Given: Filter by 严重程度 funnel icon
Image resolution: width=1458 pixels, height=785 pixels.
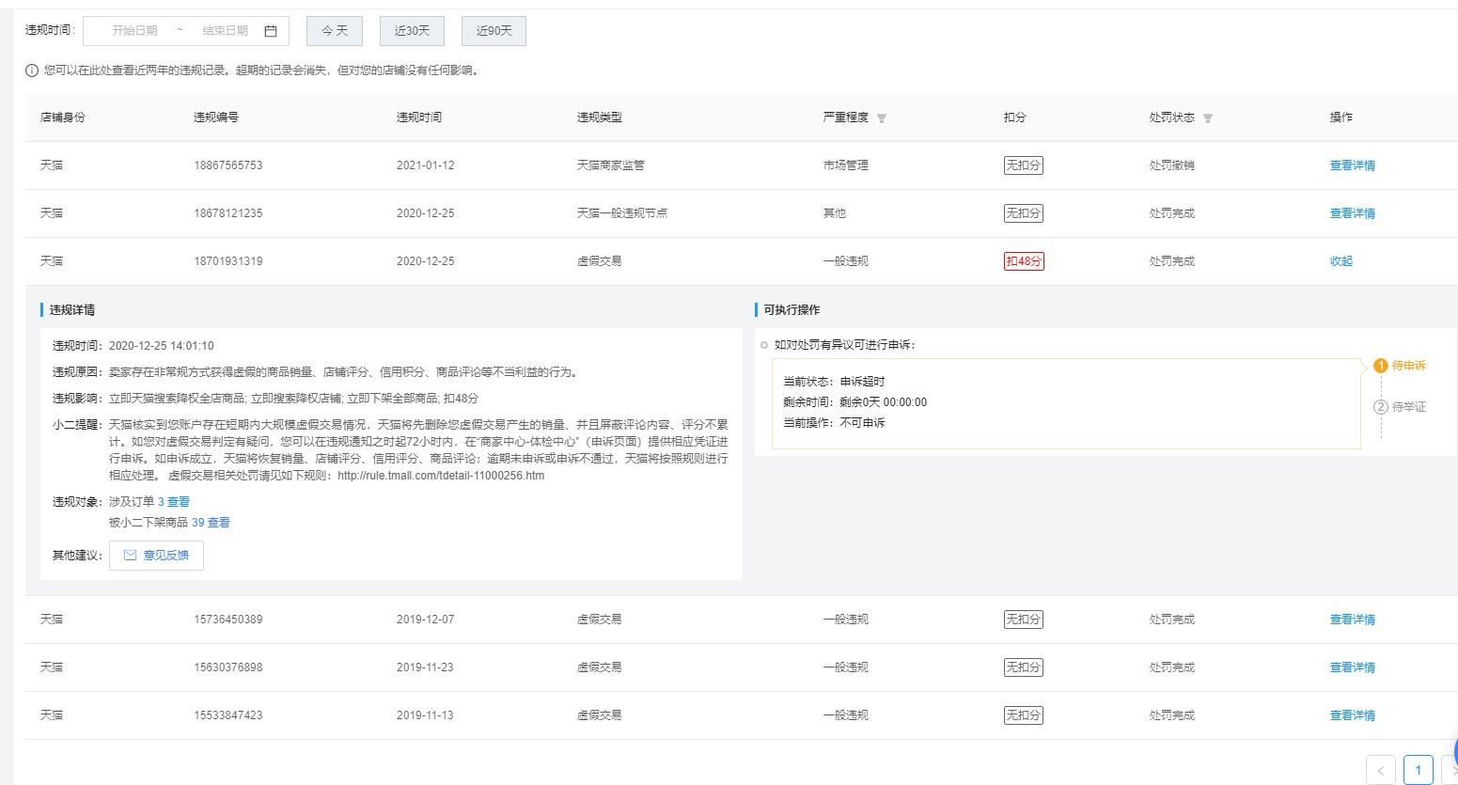Looking at the screenshot, I should pos(882,118).
